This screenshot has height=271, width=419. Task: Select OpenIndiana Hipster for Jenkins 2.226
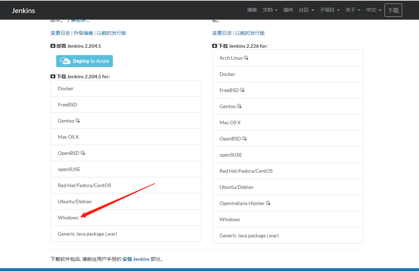[288, 203]
